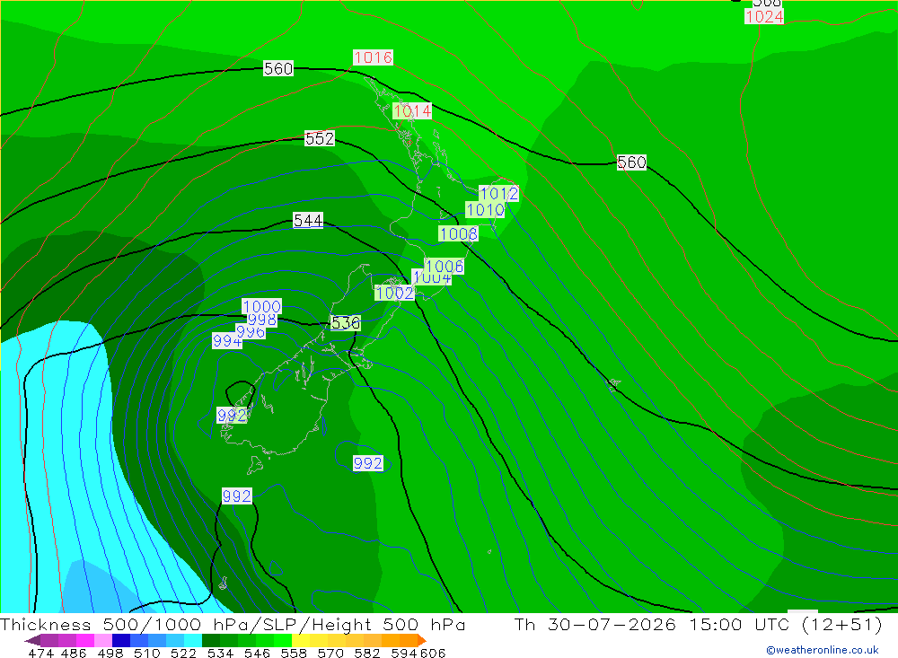
Task: Click the weatheronline.co.uk copyright link
Action: tap(823, 650)
